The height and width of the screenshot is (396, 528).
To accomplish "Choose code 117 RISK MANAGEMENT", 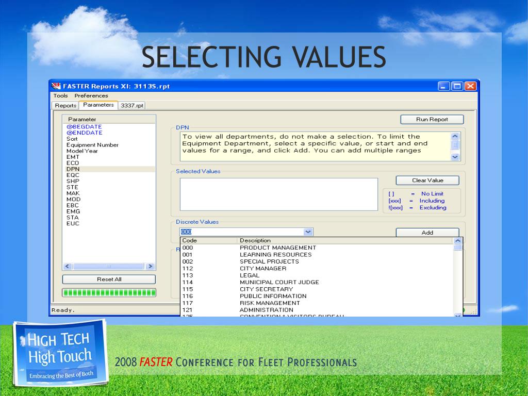I will 317,303.
